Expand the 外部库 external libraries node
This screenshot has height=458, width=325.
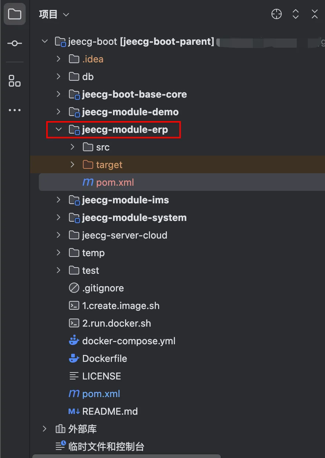(x=44, y=429)
